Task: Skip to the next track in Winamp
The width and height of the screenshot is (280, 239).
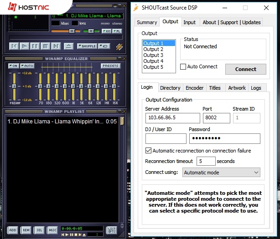Action: pos(56,46)
